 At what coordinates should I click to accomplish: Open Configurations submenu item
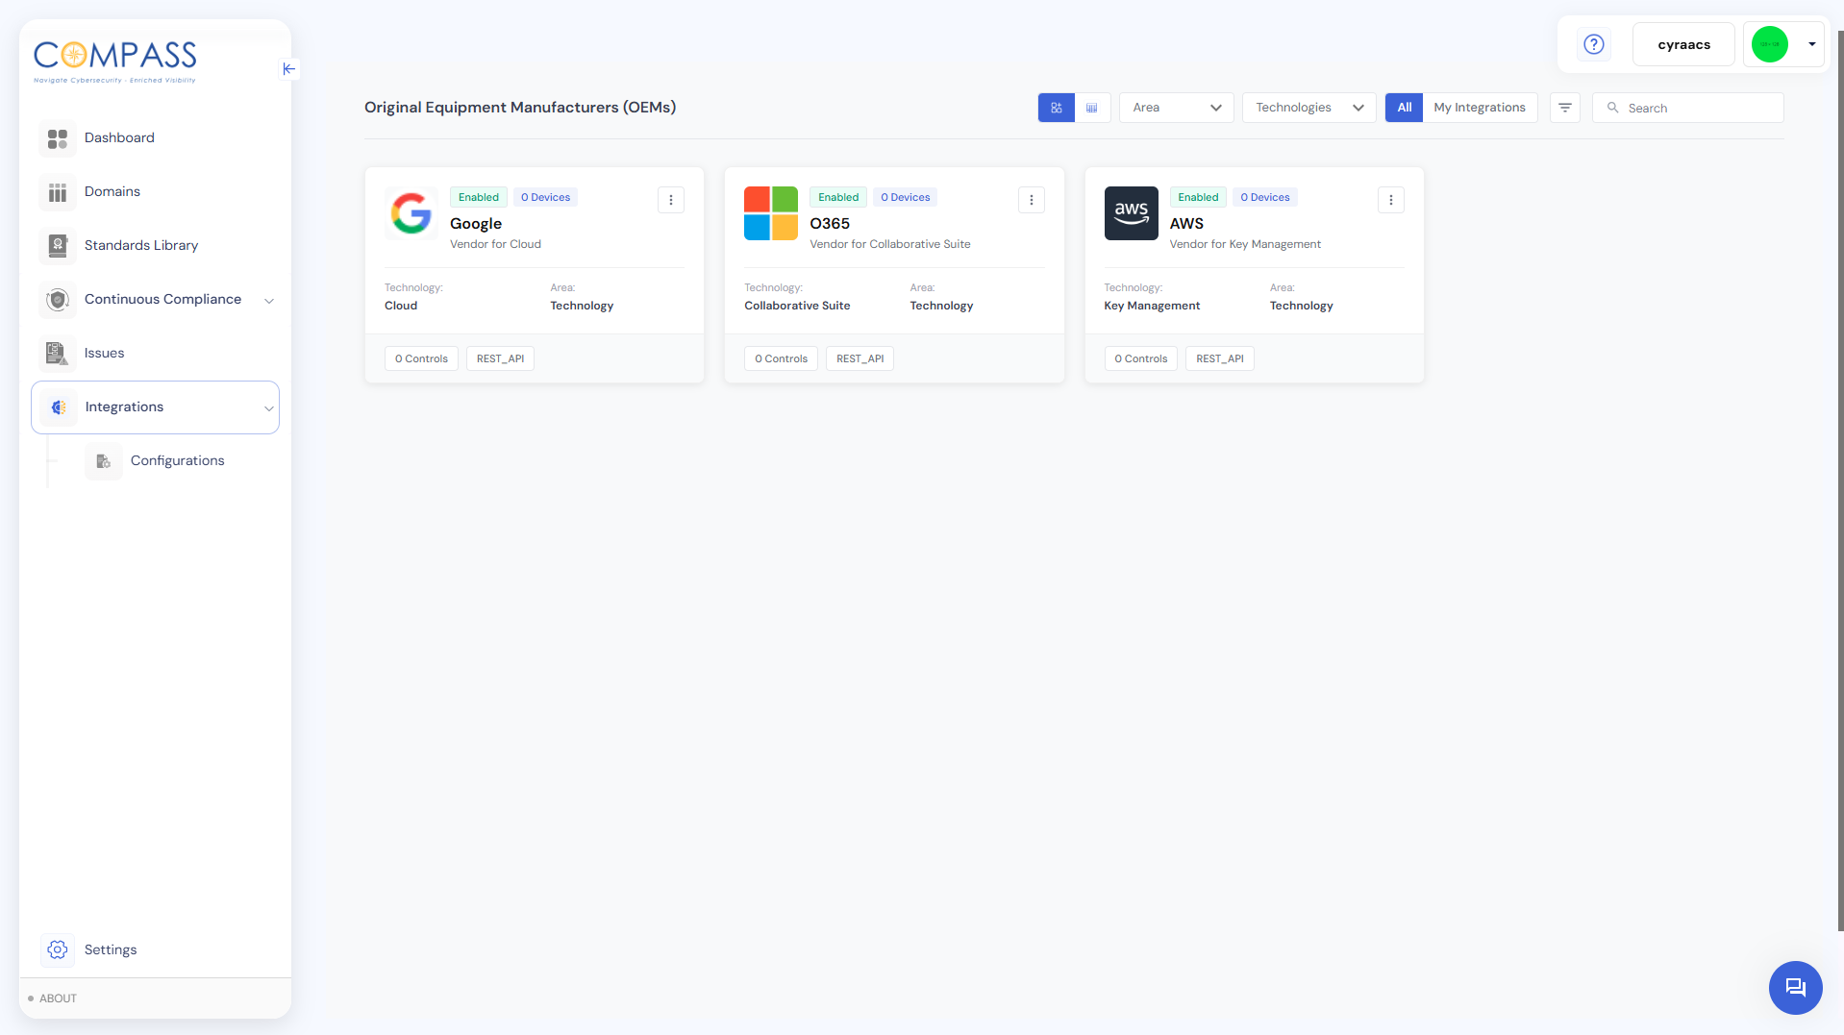pos(178,460)
